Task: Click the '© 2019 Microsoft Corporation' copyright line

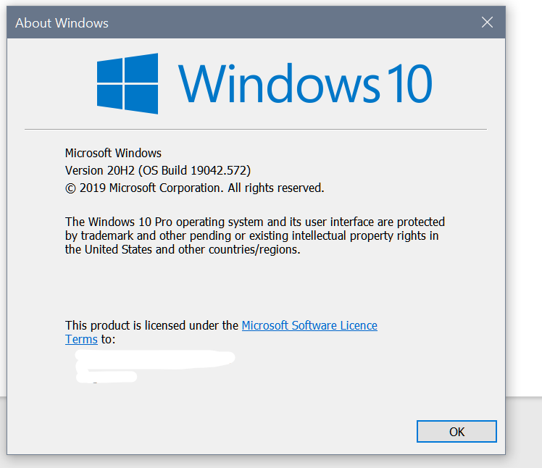Action: [195, 188]
